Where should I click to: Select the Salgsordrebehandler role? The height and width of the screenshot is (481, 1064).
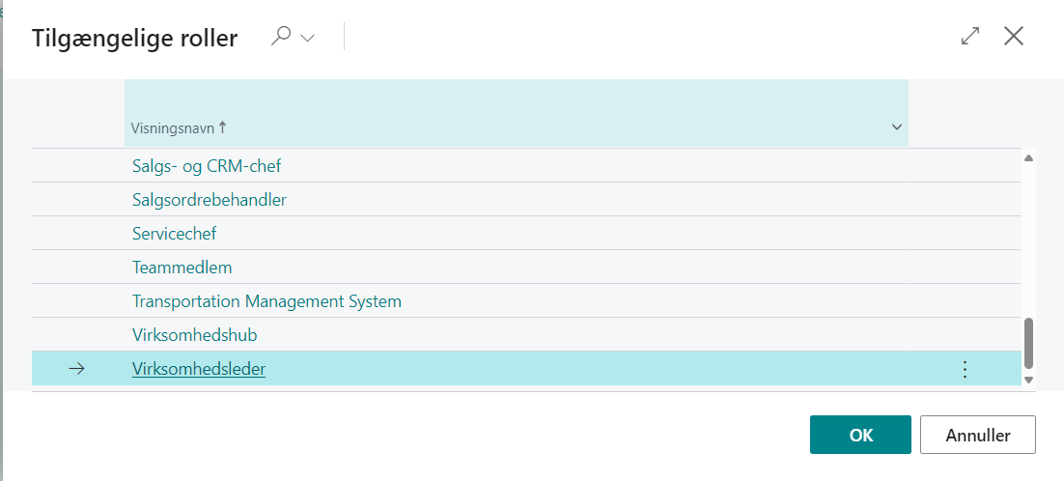[x=209, y=200]
